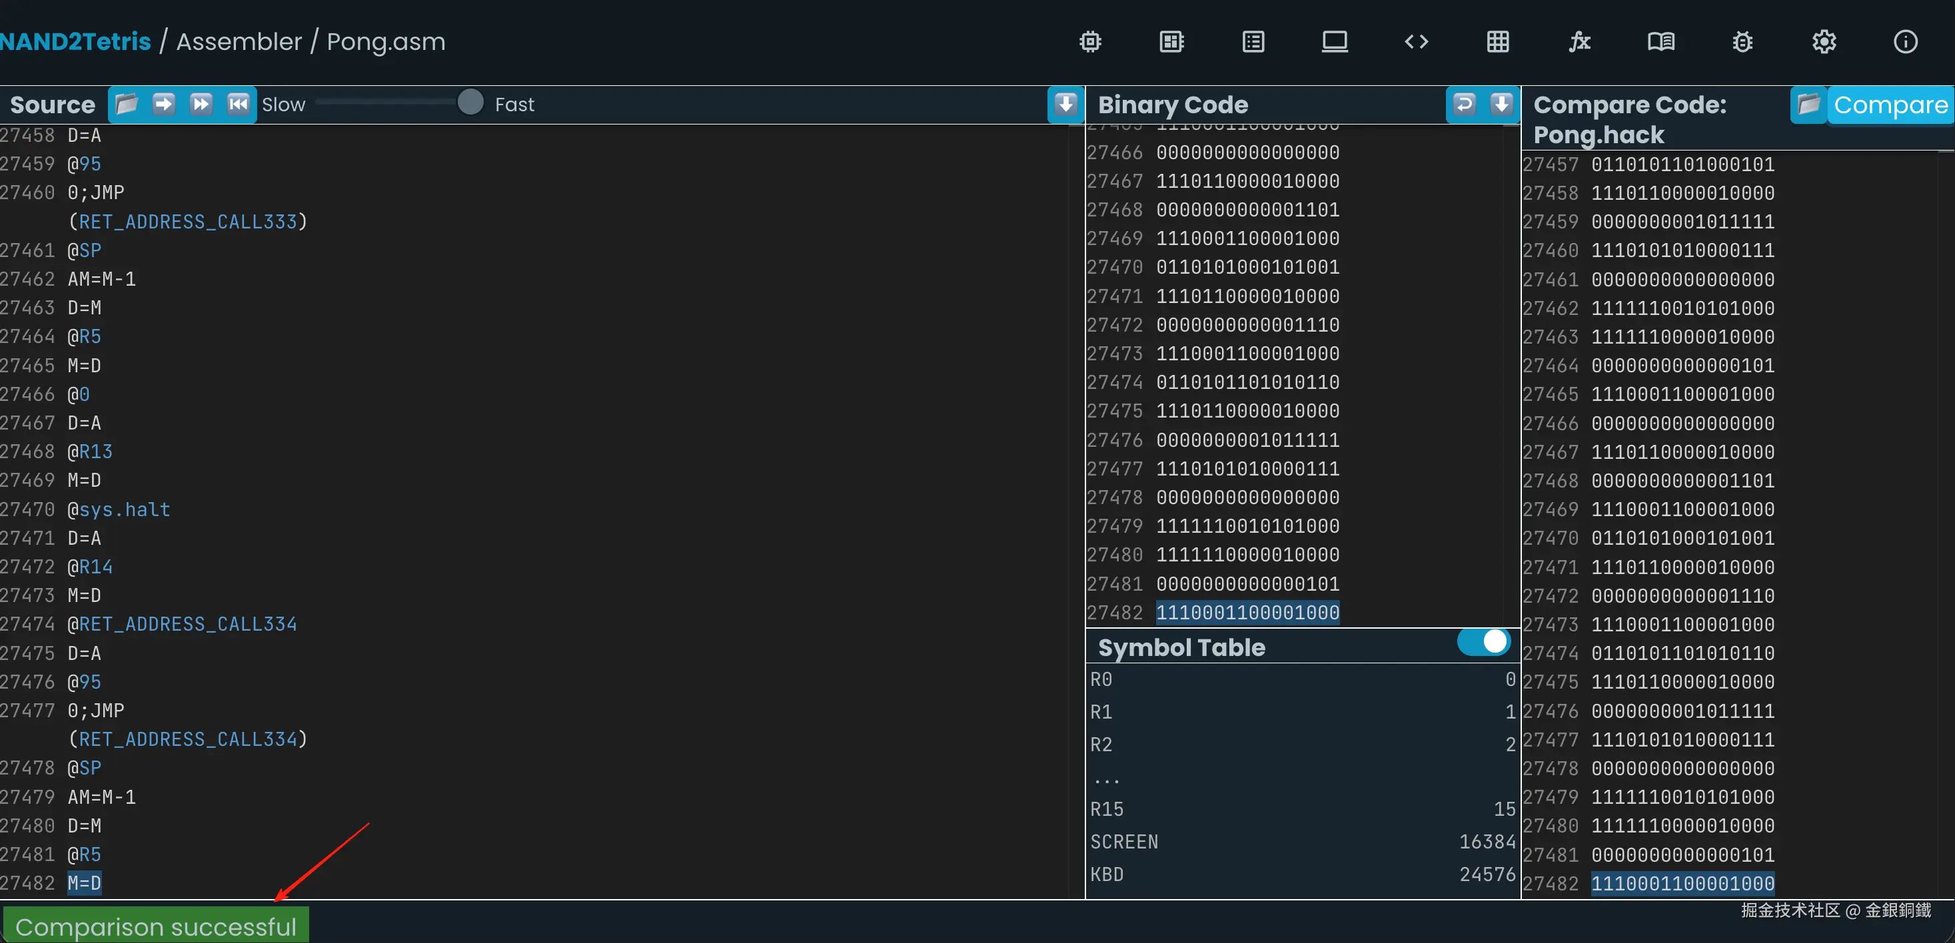Step forward one source line
This screenshot has height=943, width=1955.
tap(164, 104)
